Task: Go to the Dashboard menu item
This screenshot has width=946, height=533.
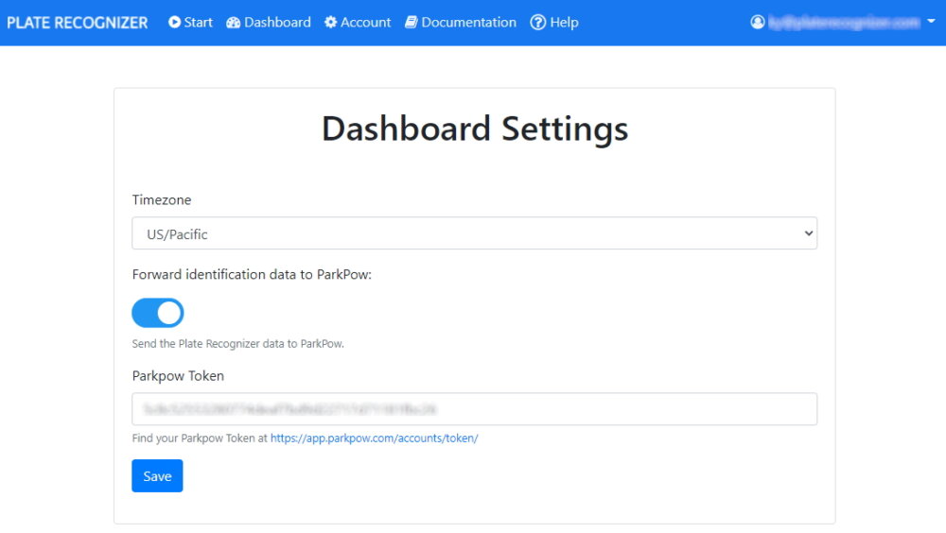Action: tap(269, 23)
